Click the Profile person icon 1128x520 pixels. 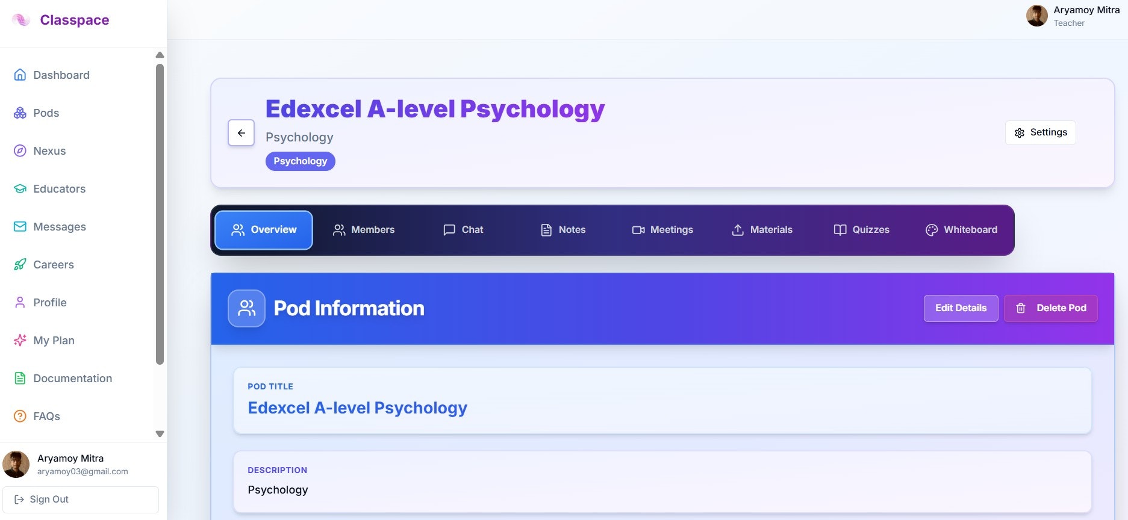[20, 302]
